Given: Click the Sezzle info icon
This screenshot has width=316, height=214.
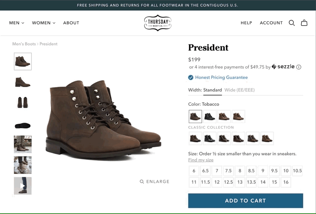Looking at the screenshot, I should click(x=299, y=67).
